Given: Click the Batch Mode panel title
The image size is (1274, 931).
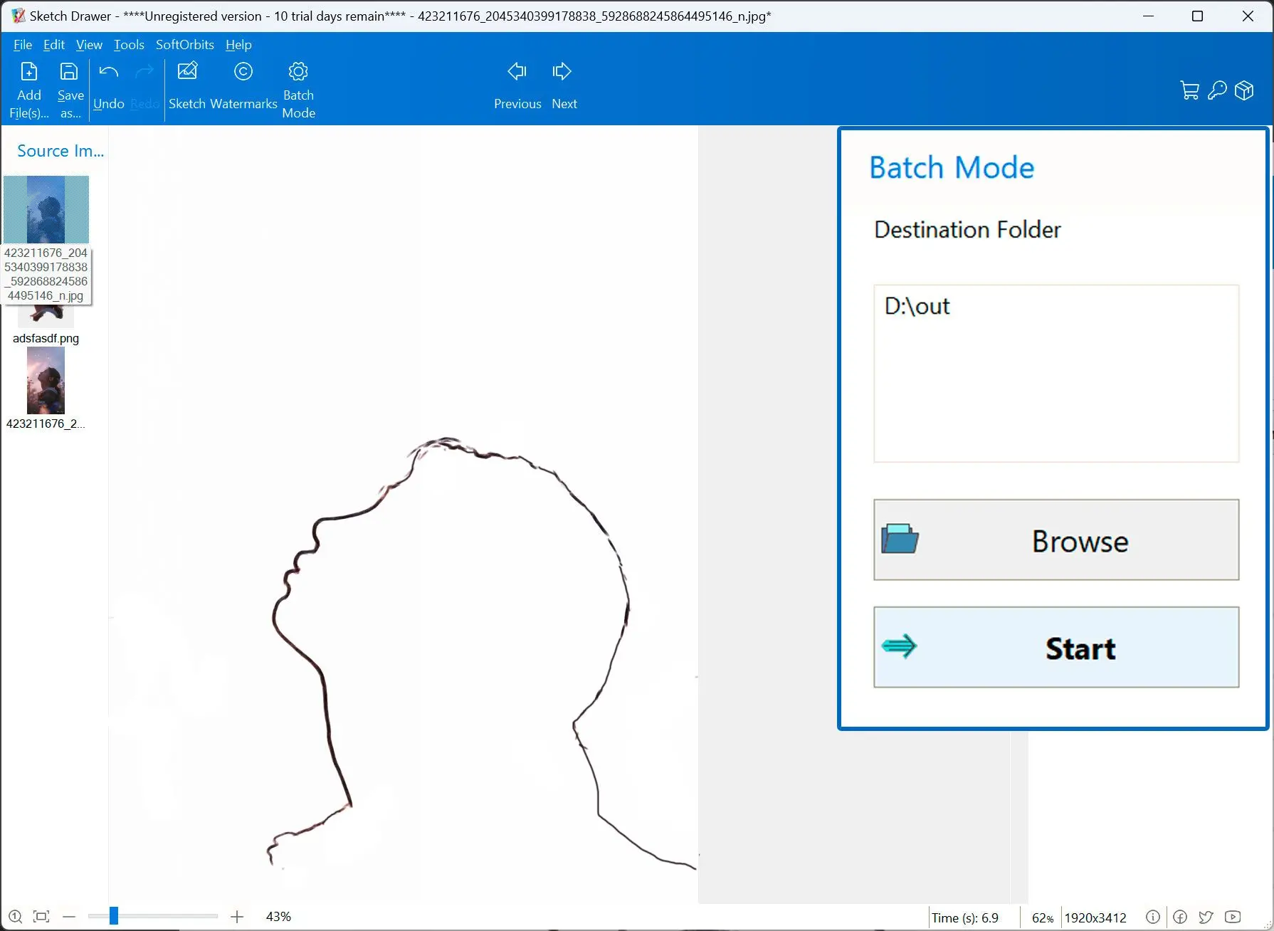Looking at the screenshot, I should click(x=952, y=168).
